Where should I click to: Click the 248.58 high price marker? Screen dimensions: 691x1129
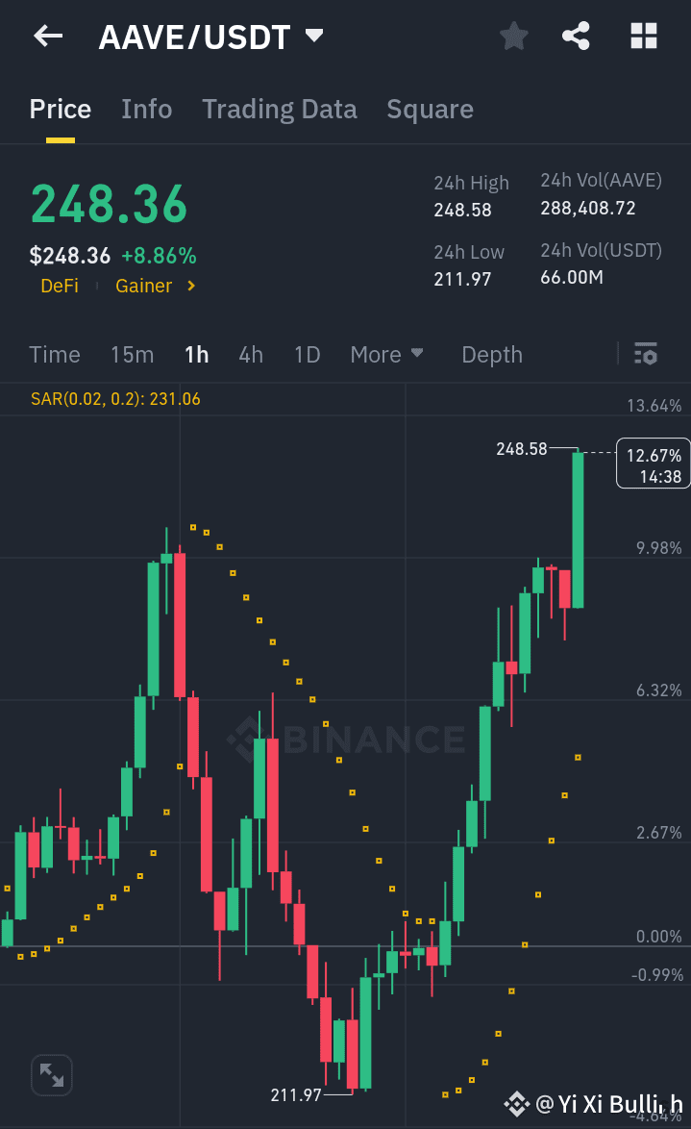tap(520, 448)
